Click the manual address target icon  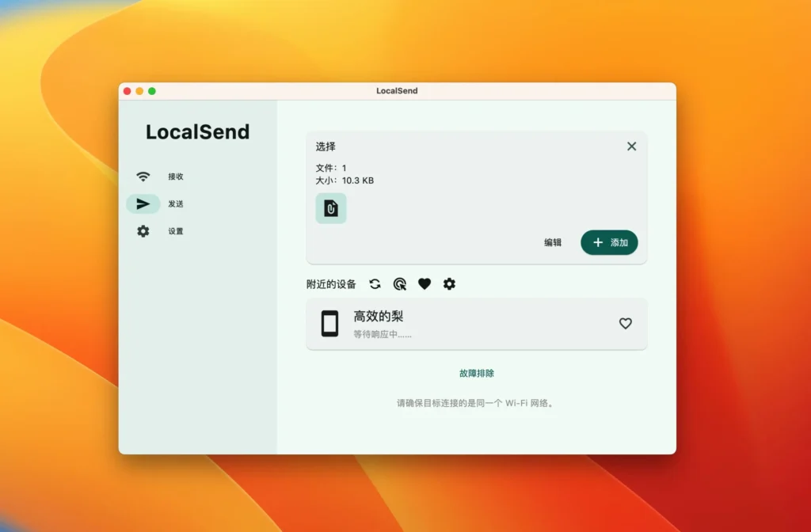[x=400, y=284]
